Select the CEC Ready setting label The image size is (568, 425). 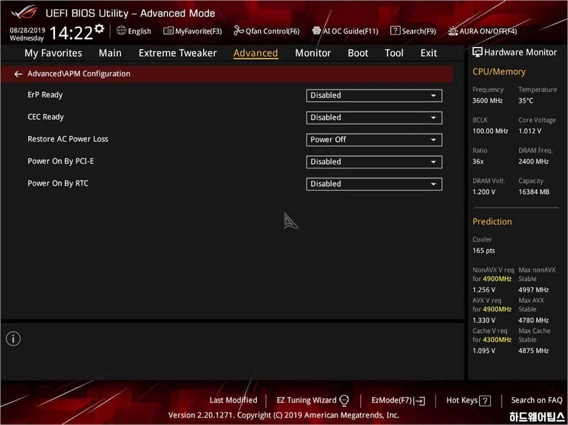tap(45, 117)
